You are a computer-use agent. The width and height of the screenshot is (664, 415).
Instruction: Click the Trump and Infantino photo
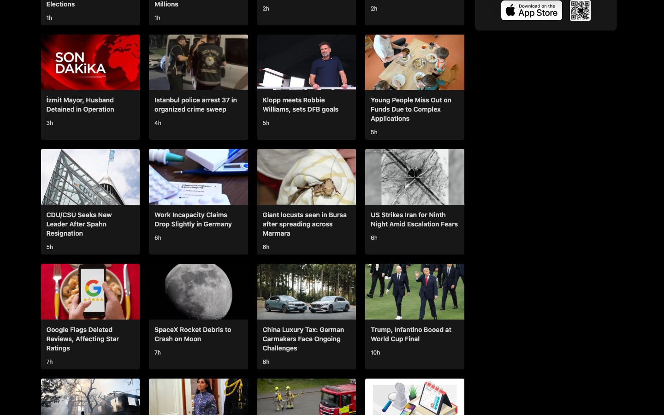point(415,291)
